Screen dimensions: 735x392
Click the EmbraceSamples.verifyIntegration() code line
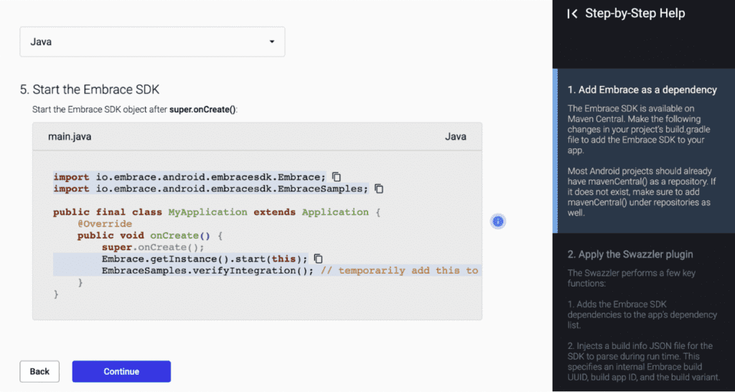[207, 270]
